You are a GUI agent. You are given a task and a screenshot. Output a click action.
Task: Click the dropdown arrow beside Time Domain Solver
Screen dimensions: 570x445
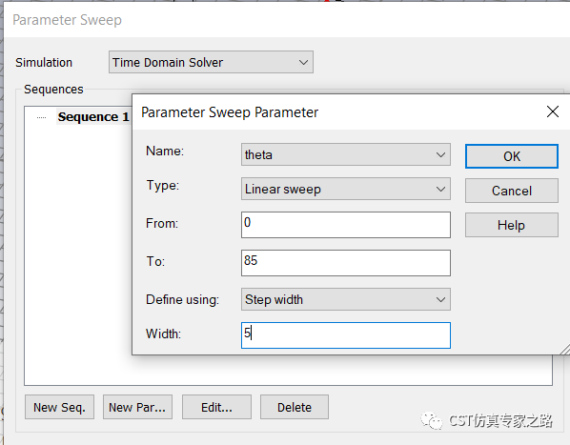(303, 63)
